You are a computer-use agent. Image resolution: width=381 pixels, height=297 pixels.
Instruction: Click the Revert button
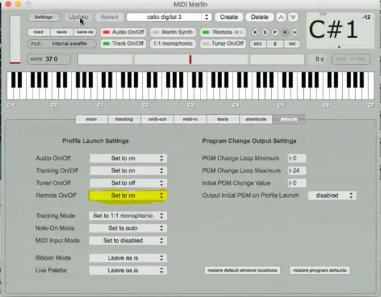pos(109,17)
